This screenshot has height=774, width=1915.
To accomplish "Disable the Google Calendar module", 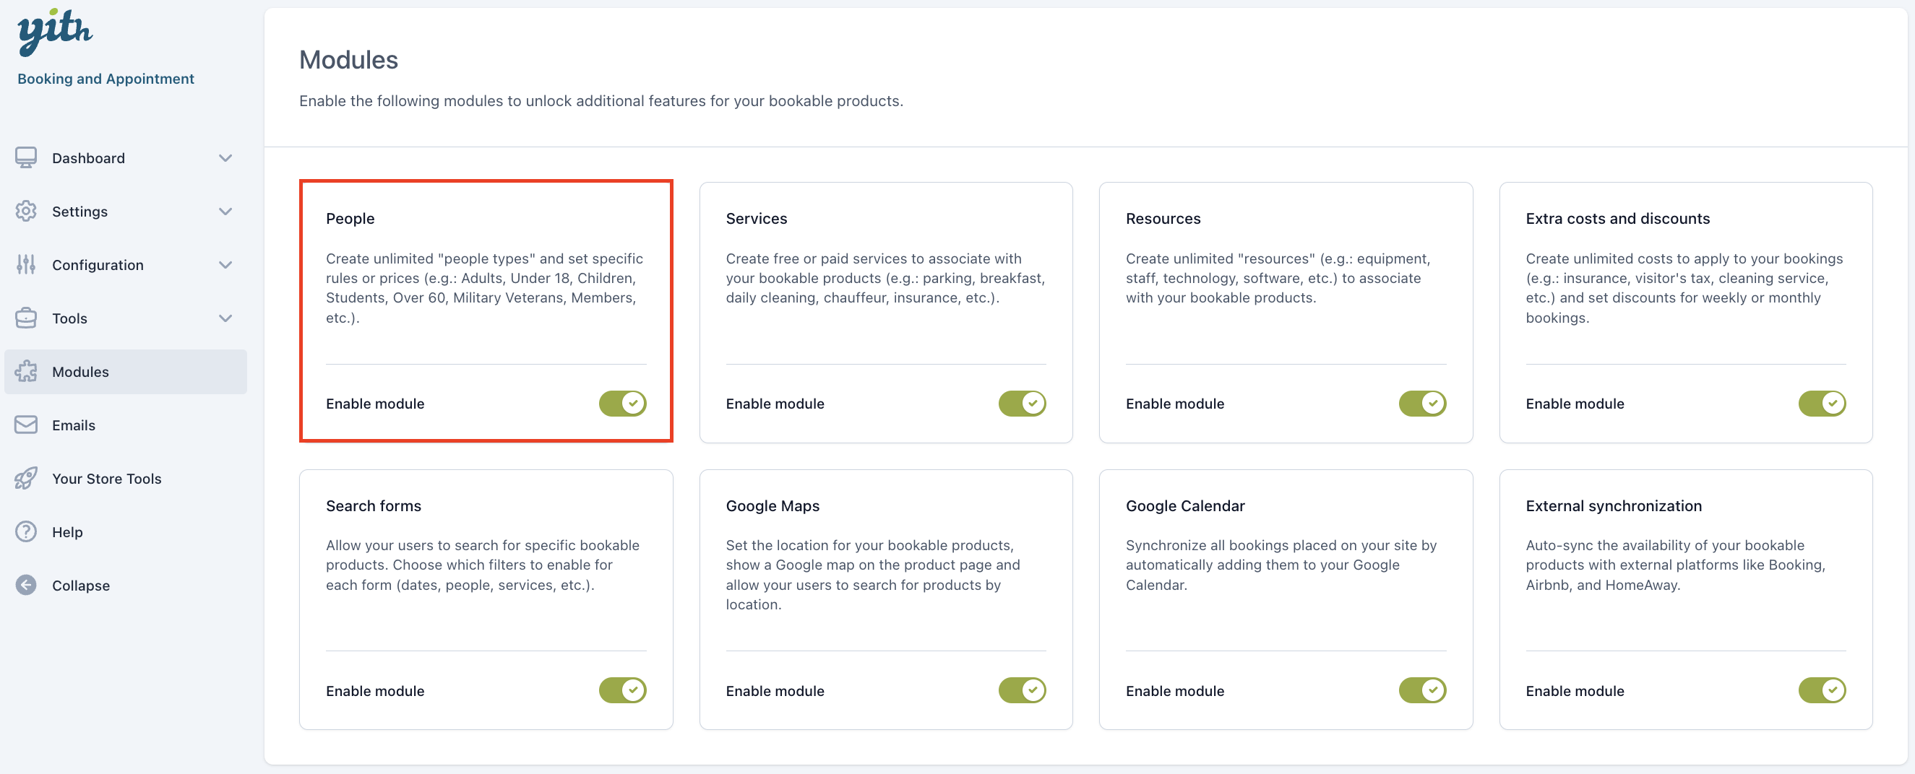I will coord(1422,690).
